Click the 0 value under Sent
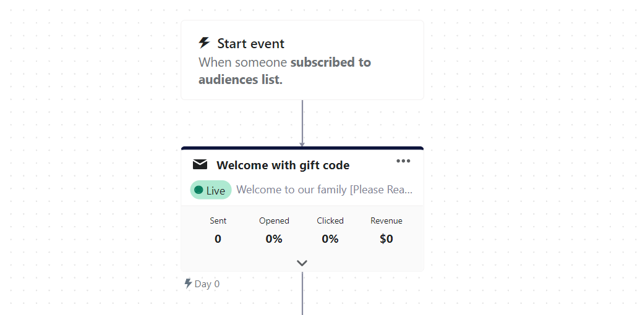The width and height of the screenshot is (640, 315). [x=218, y=238]
